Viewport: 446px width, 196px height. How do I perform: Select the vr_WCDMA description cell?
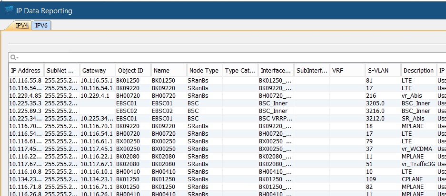coord(418,148)
